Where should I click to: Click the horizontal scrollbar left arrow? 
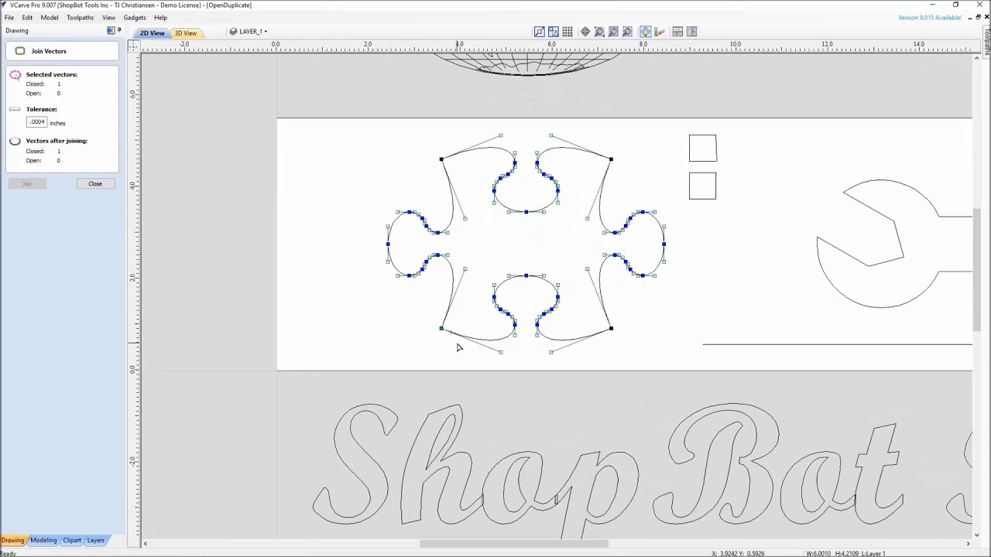[x=146, y=544]
